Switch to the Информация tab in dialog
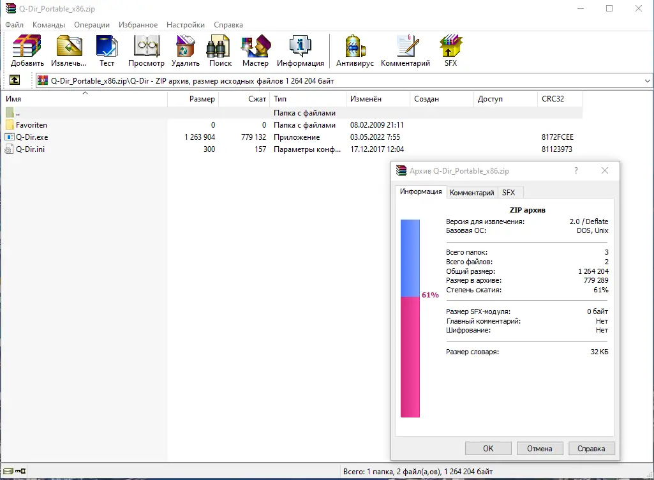This screenshot has width=654, height=480. tap(420, 191)
